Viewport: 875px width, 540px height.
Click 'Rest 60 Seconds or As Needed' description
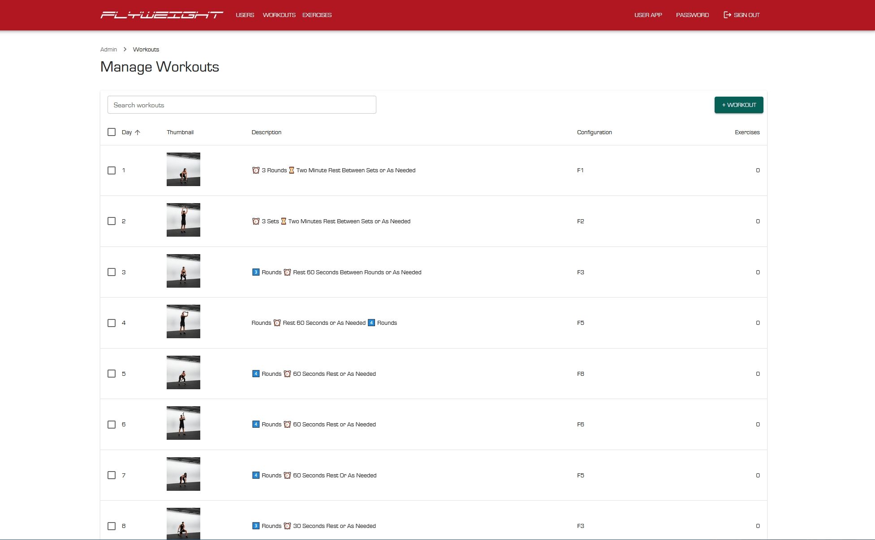click(x=324, y=323)
